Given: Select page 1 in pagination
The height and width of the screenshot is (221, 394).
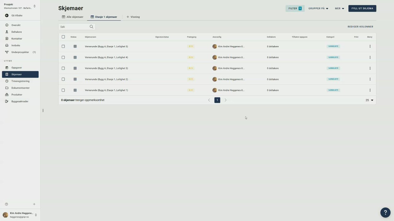Looking at the screenshot, I should 217,100.
